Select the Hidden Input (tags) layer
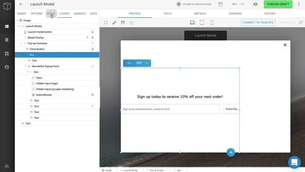 point(57,83)
